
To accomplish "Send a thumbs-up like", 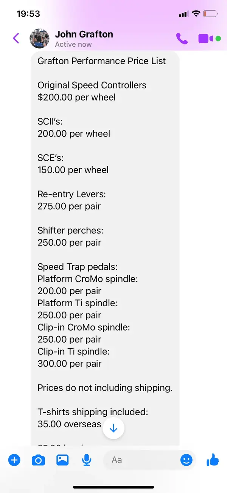I will tap(213, 460).
